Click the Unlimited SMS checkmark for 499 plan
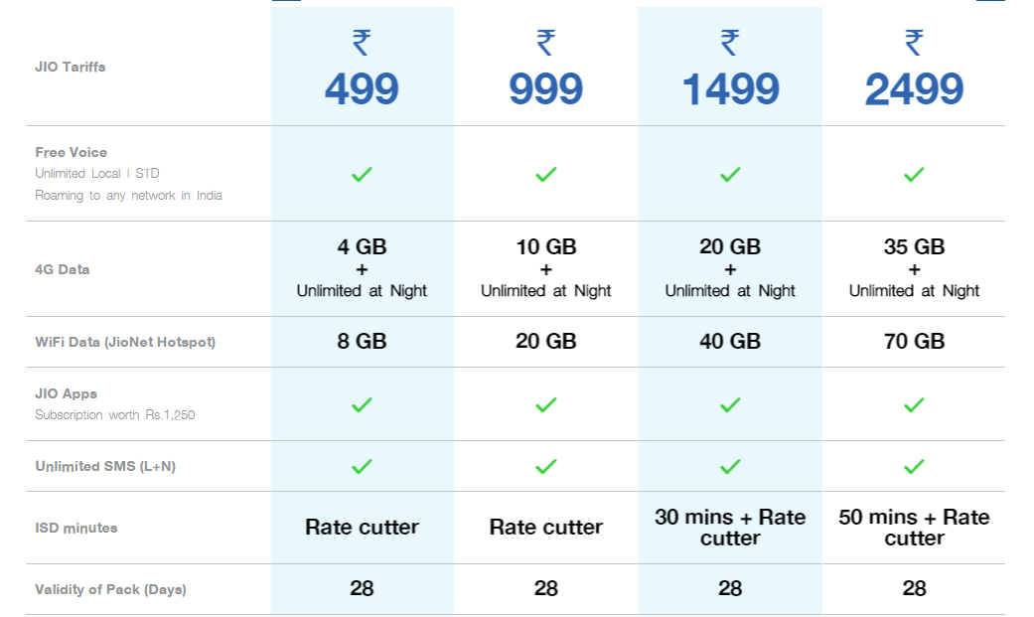Viewport: 1034px width, 617px height. pyautogui.click(x=362, y=466)
